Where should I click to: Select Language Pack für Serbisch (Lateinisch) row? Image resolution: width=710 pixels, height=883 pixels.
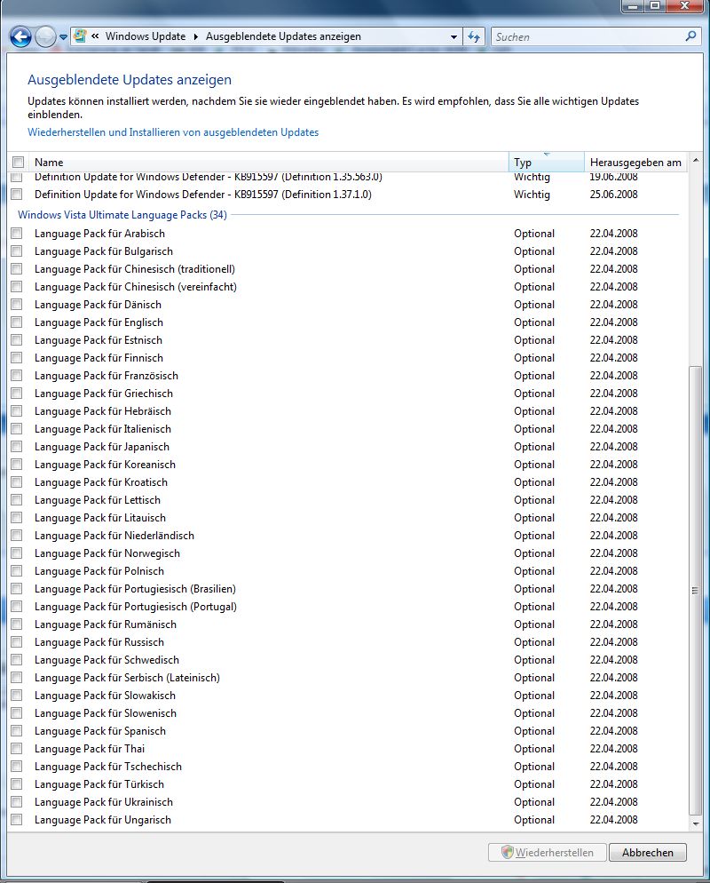point(348,678)
